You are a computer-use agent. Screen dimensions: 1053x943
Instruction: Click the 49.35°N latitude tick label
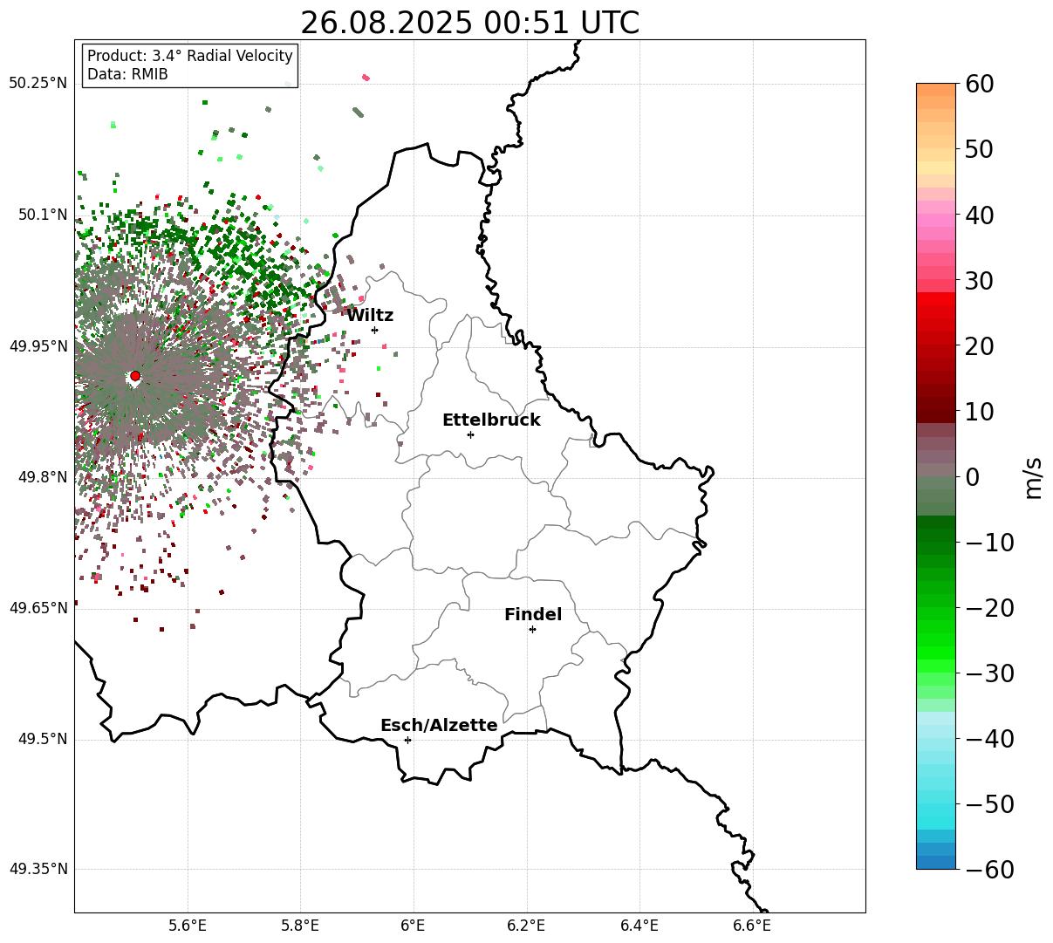point(38,869)
